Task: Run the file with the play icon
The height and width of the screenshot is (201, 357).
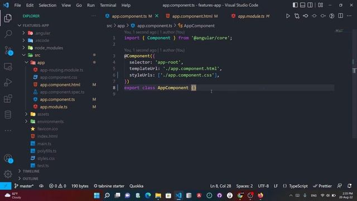Action: (x=288, y=16)
